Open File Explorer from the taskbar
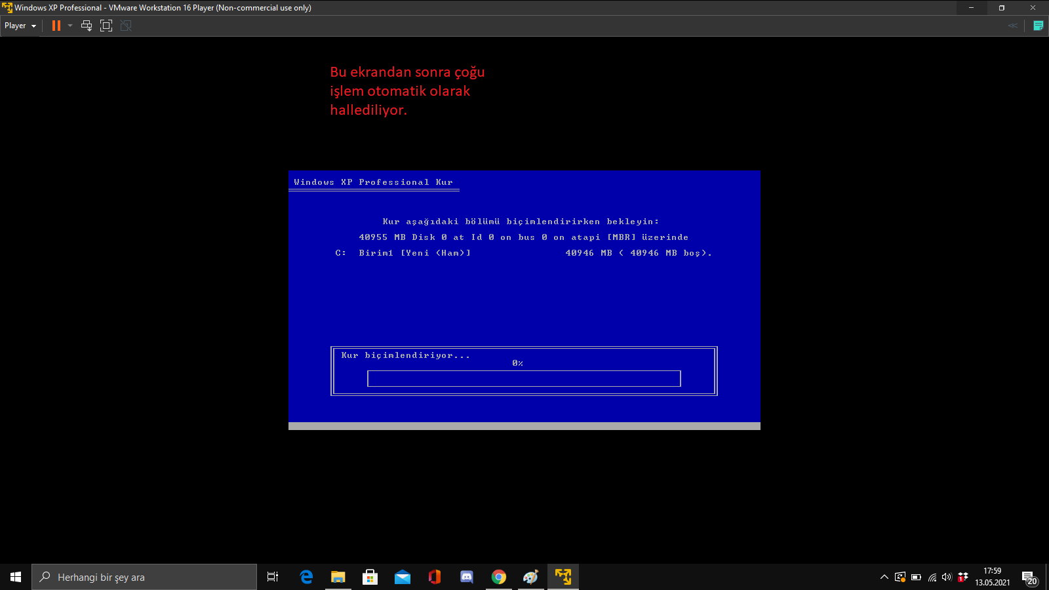 tap(338, 577)
